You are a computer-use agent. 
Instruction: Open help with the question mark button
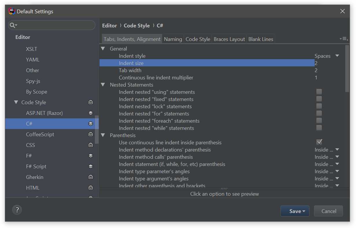tap(17, 210)
